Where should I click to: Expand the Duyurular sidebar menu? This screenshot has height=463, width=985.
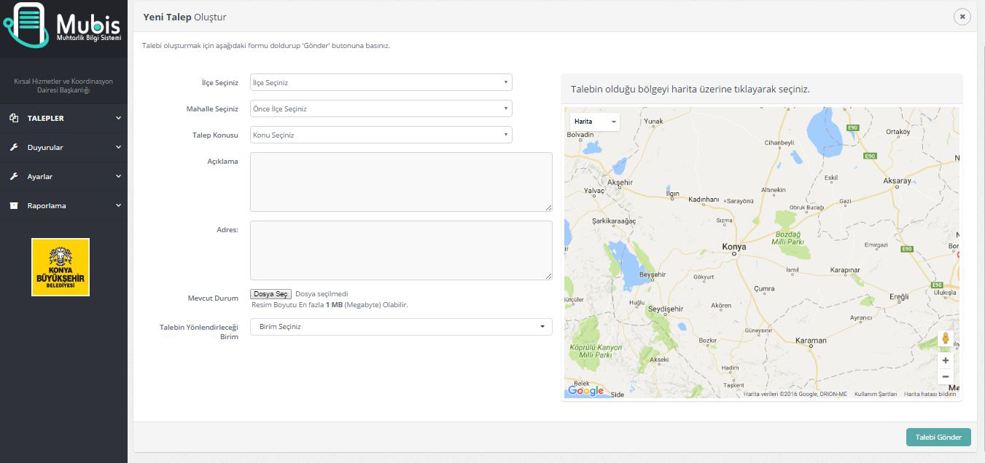point(63,147)
